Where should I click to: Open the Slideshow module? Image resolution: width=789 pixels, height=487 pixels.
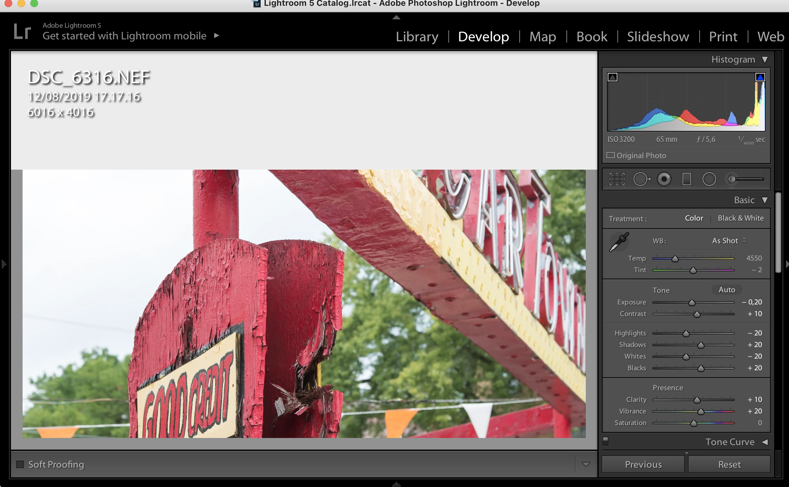658,36
